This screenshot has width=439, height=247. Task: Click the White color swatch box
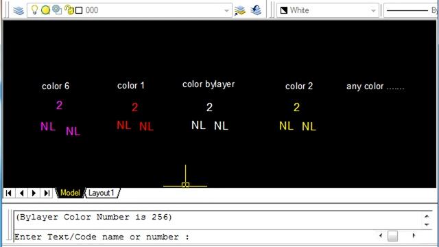[284, 11]
